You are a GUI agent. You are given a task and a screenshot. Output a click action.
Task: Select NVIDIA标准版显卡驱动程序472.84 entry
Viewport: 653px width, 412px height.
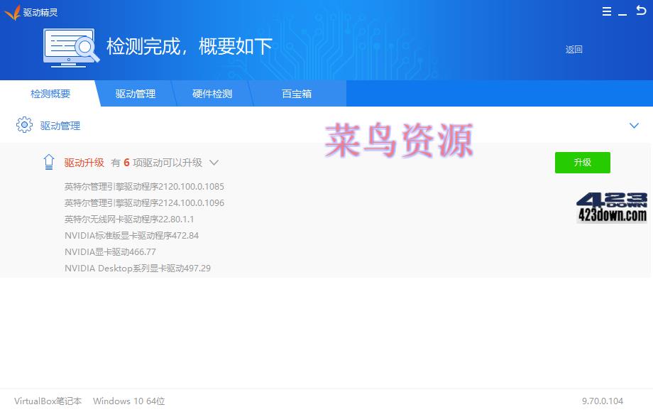131,236
